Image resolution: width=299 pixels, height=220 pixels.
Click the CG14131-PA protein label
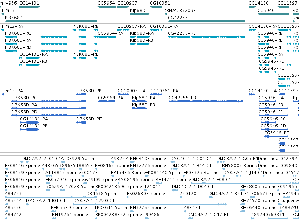pos(34,119)
